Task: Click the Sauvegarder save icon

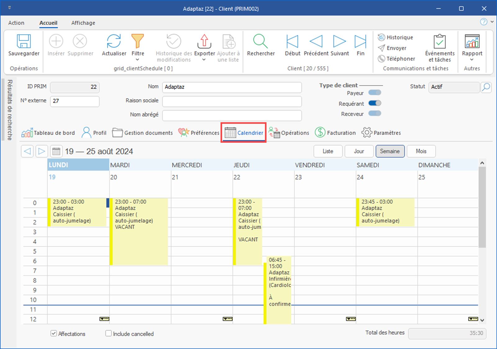Action: [24, 42]
